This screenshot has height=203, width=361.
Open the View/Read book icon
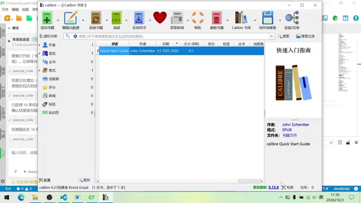click(117, 18)
